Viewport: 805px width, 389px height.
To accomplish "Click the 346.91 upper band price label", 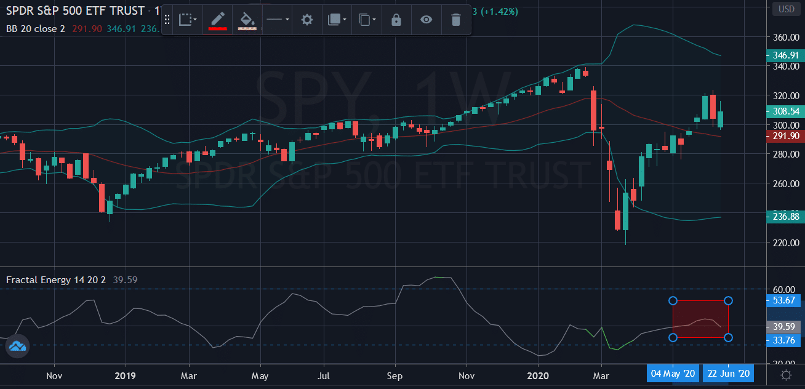I will coord(785,55).
